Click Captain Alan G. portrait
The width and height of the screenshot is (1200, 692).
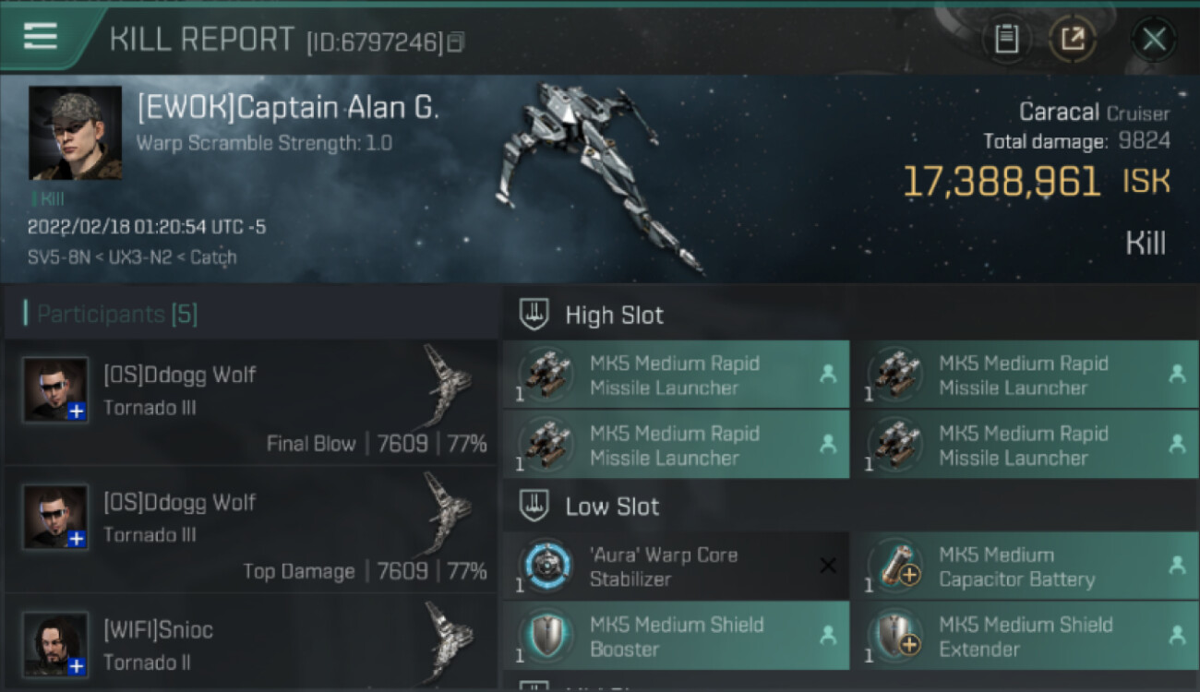(x=75, y=133)
